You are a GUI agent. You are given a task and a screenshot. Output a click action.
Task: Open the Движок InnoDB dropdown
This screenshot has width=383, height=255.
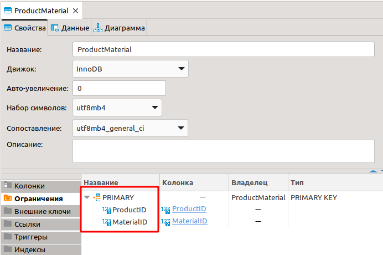(x=131, y=69)
